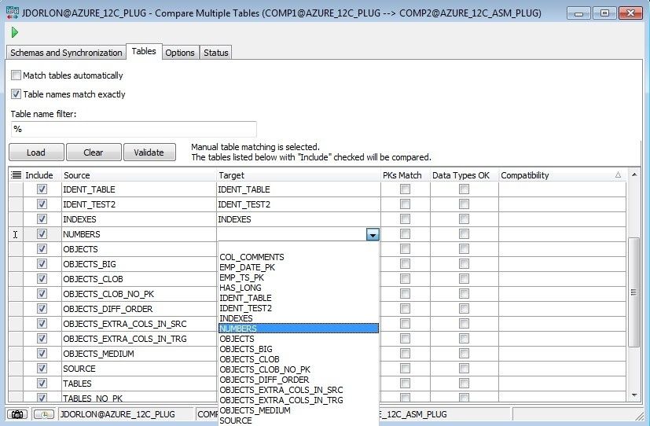Collapse the NUMBERS target dropdown arrow
The height and width of the screenshot is (426, 650).
pos(373,234)
